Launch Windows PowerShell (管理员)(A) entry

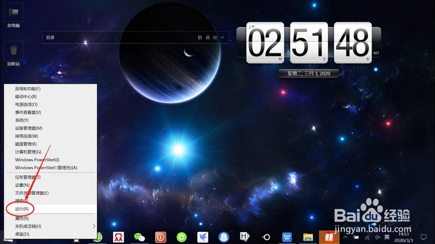(x=50, y=168)
